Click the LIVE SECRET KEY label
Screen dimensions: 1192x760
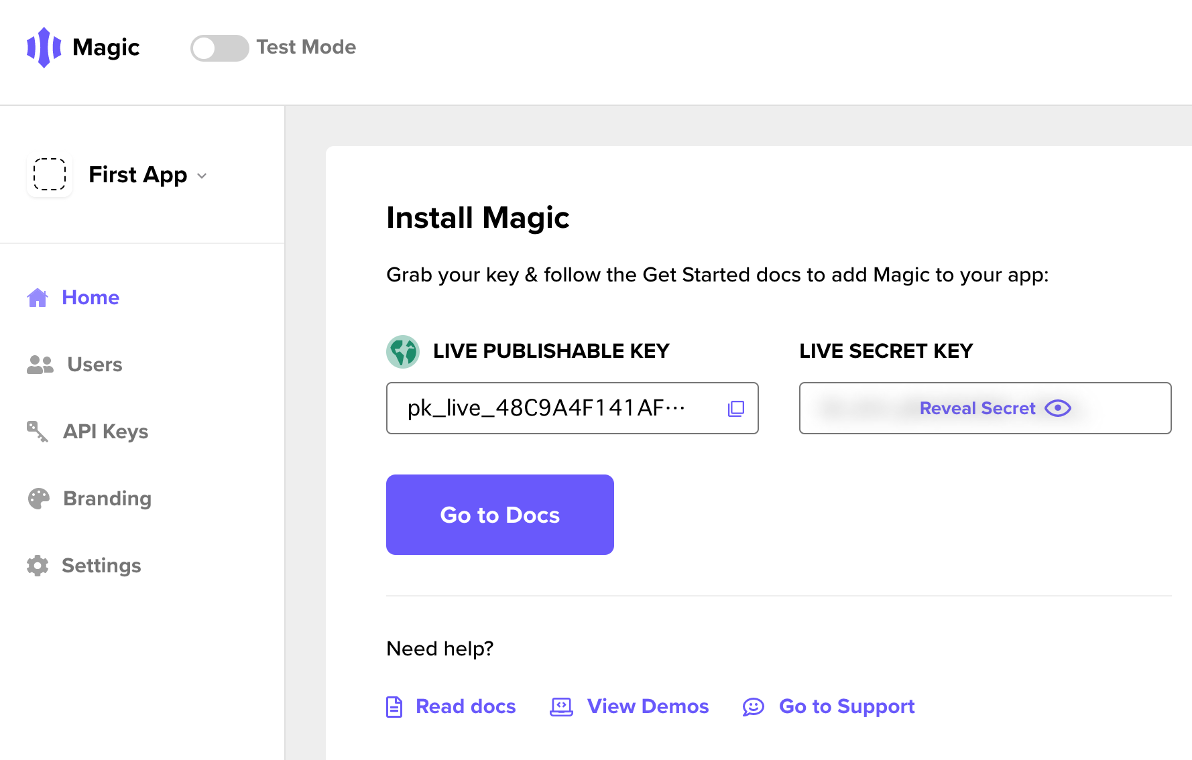[886, 351]
